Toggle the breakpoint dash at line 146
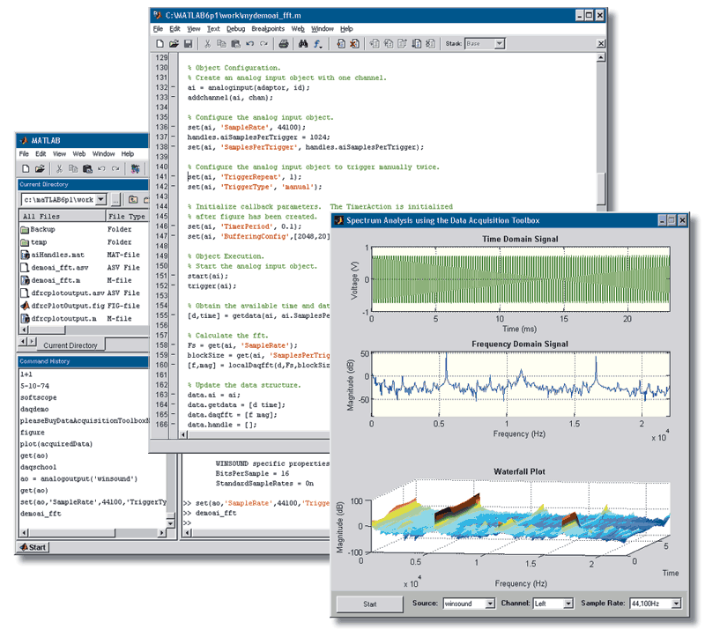This screenshot has width=705, height=637. pyautogui.click(x=173, y=226)
